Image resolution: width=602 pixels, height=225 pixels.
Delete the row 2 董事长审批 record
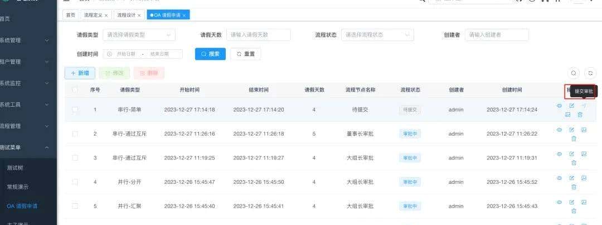pyautogui.click(x=574, y=138)
